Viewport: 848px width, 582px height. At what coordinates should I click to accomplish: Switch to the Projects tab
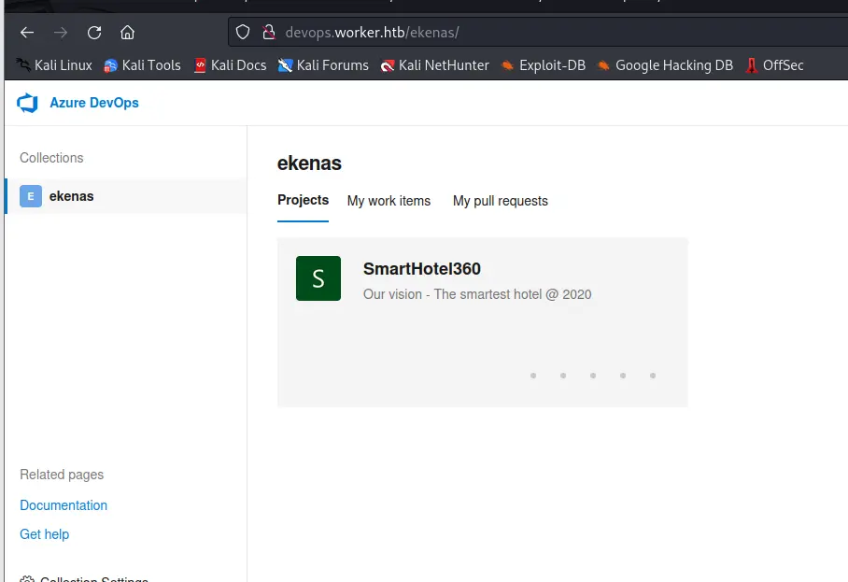point(303,200)
